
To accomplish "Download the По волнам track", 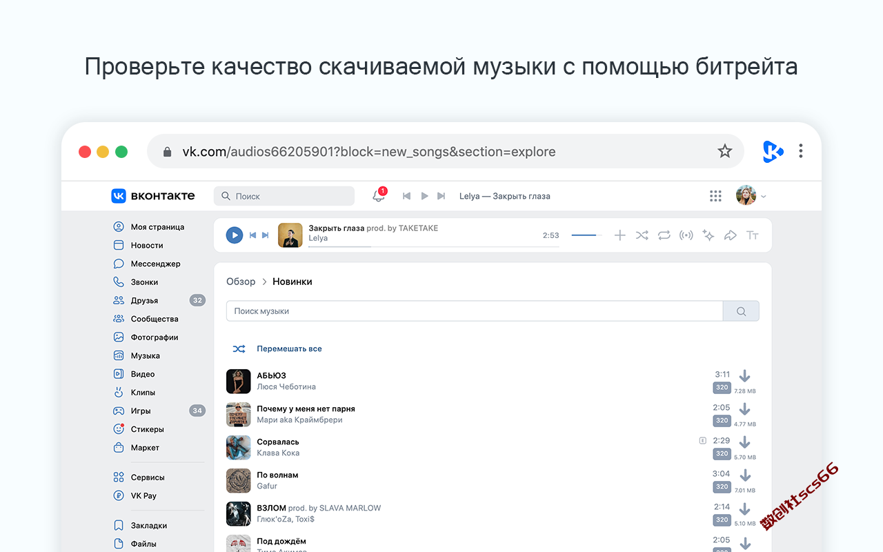I will coord(744,476).
